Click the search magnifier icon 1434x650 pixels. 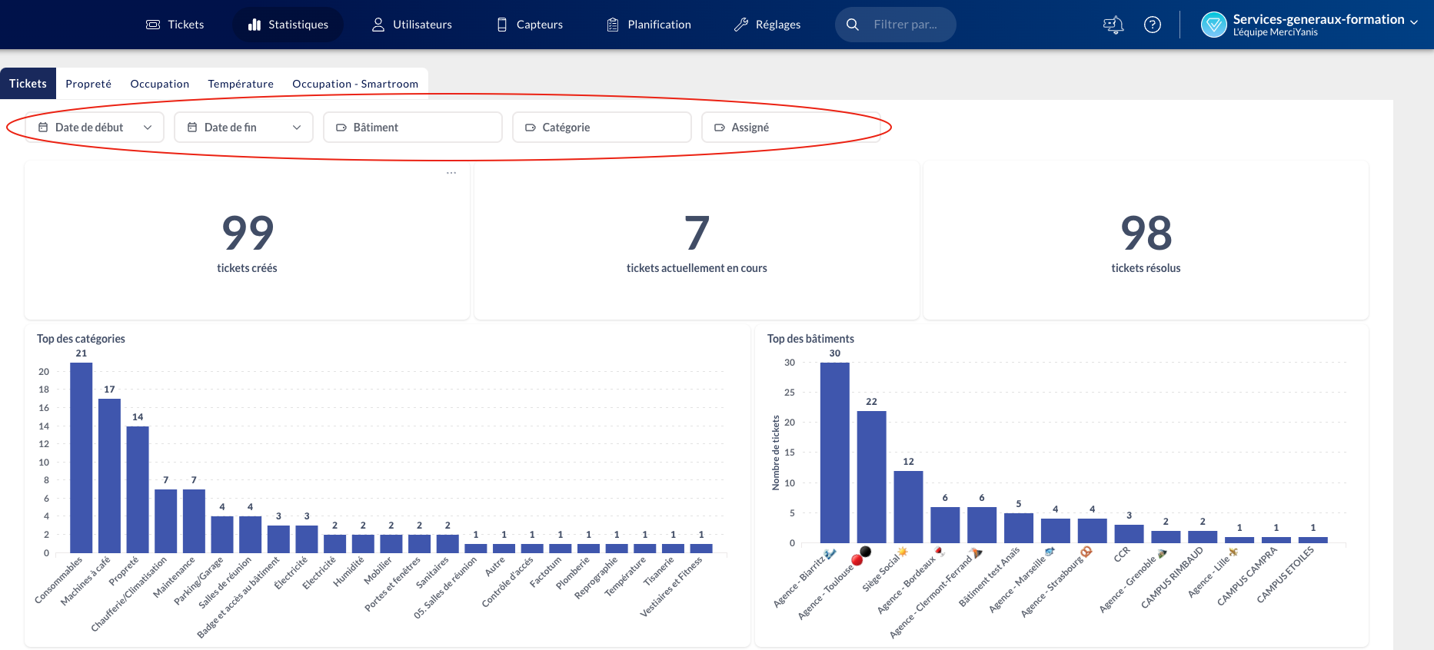[x=853, y=25]
